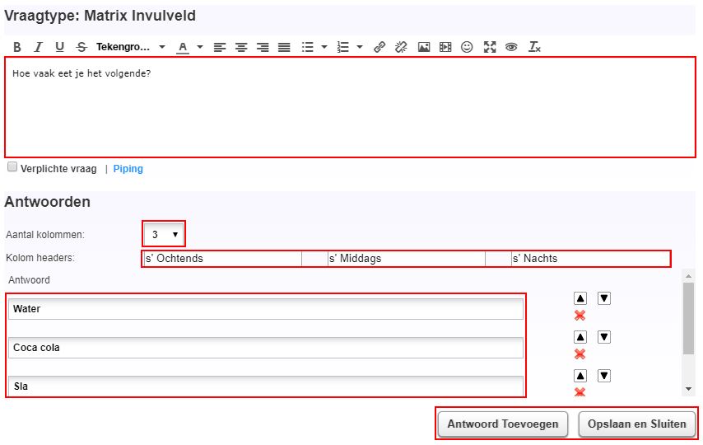Open the bulleted list style dropdown arrow
703x445 pixels.
(324, 47)
